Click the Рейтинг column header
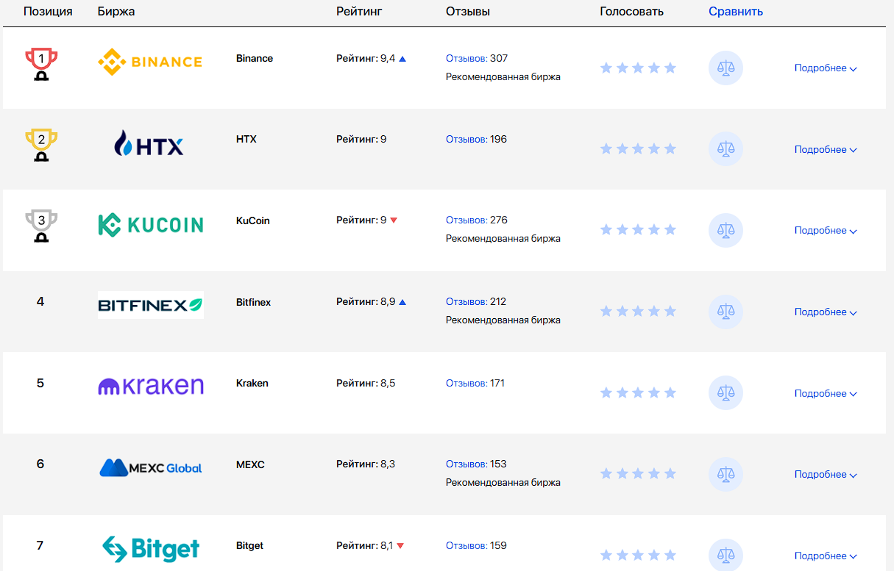 (359, 12)
